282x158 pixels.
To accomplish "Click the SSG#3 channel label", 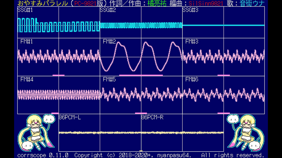I will coord(190,10).
